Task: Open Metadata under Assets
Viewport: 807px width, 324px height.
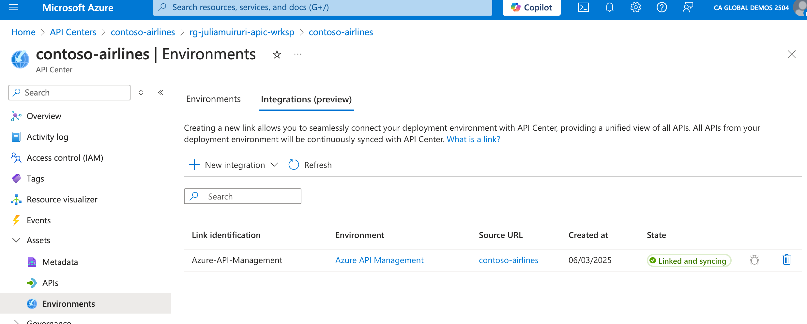Action: [x=60, y=262]
